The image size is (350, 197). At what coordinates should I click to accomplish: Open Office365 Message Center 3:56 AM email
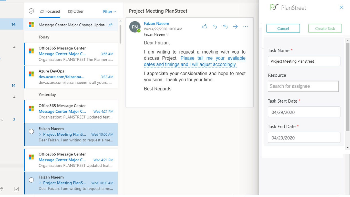[71, 54]
